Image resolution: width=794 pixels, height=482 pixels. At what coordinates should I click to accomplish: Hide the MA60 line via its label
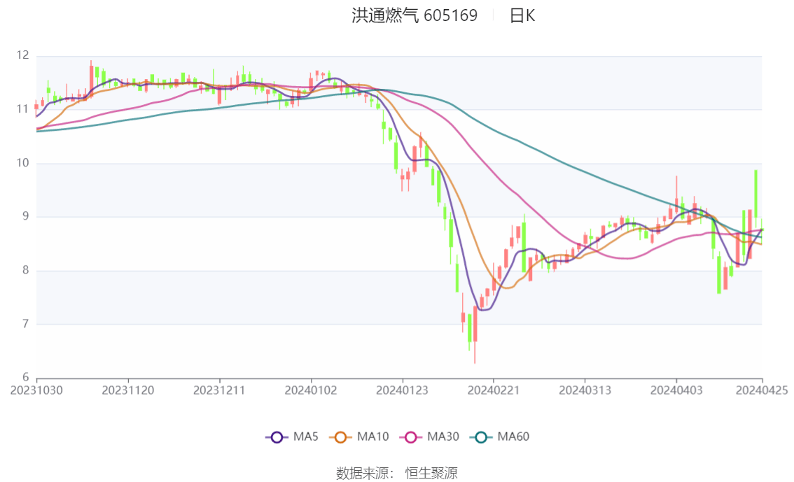coord(513,437)
